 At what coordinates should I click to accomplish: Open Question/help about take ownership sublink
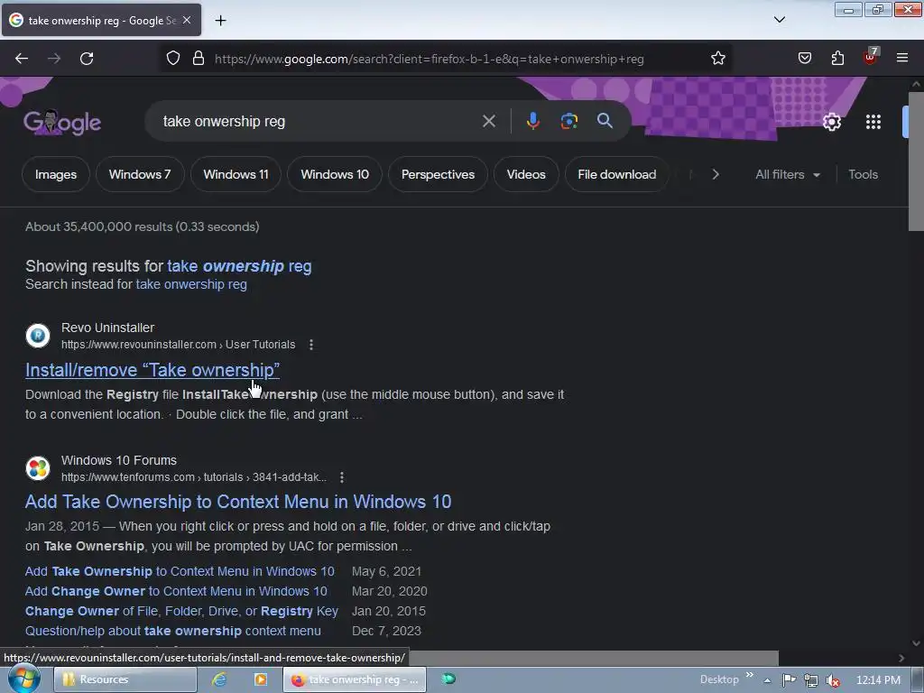[x=173, y=631]
